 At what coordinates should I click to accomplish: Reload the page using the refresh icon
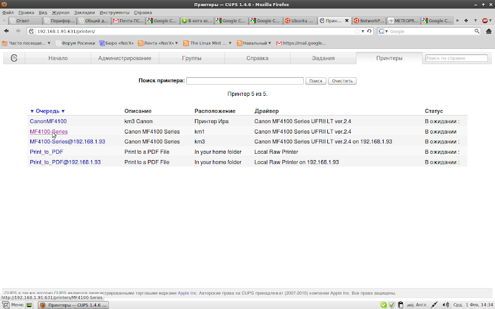click(369, 32)
